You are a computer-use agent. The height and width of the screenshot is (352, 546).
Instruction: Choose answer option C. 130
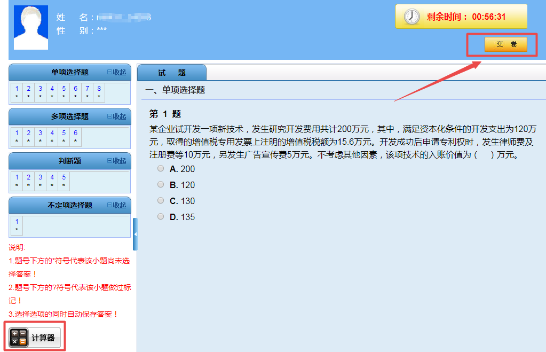(160, 200)
